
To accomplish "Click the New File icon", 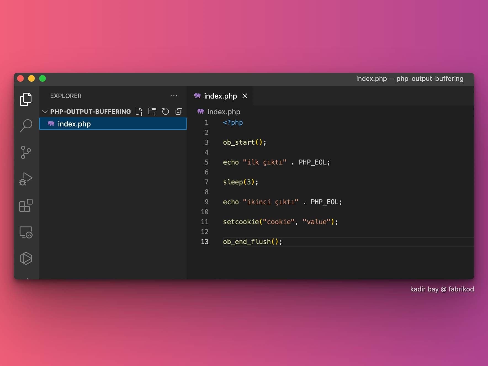I will tap(139, 112).
